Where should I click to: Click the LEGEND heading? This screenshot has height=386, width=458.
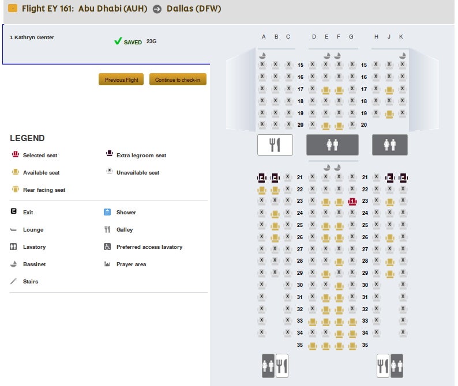click(x=27, y=138)
